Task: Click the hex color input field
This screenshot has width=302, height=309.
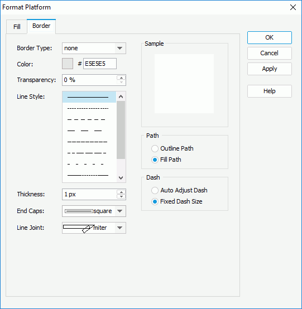Action: click(100, 64)
